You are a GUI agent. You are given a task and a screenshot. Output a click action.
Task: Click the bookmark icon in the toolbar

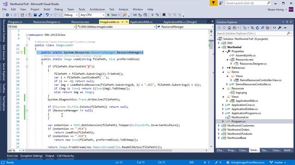point(164,15)
